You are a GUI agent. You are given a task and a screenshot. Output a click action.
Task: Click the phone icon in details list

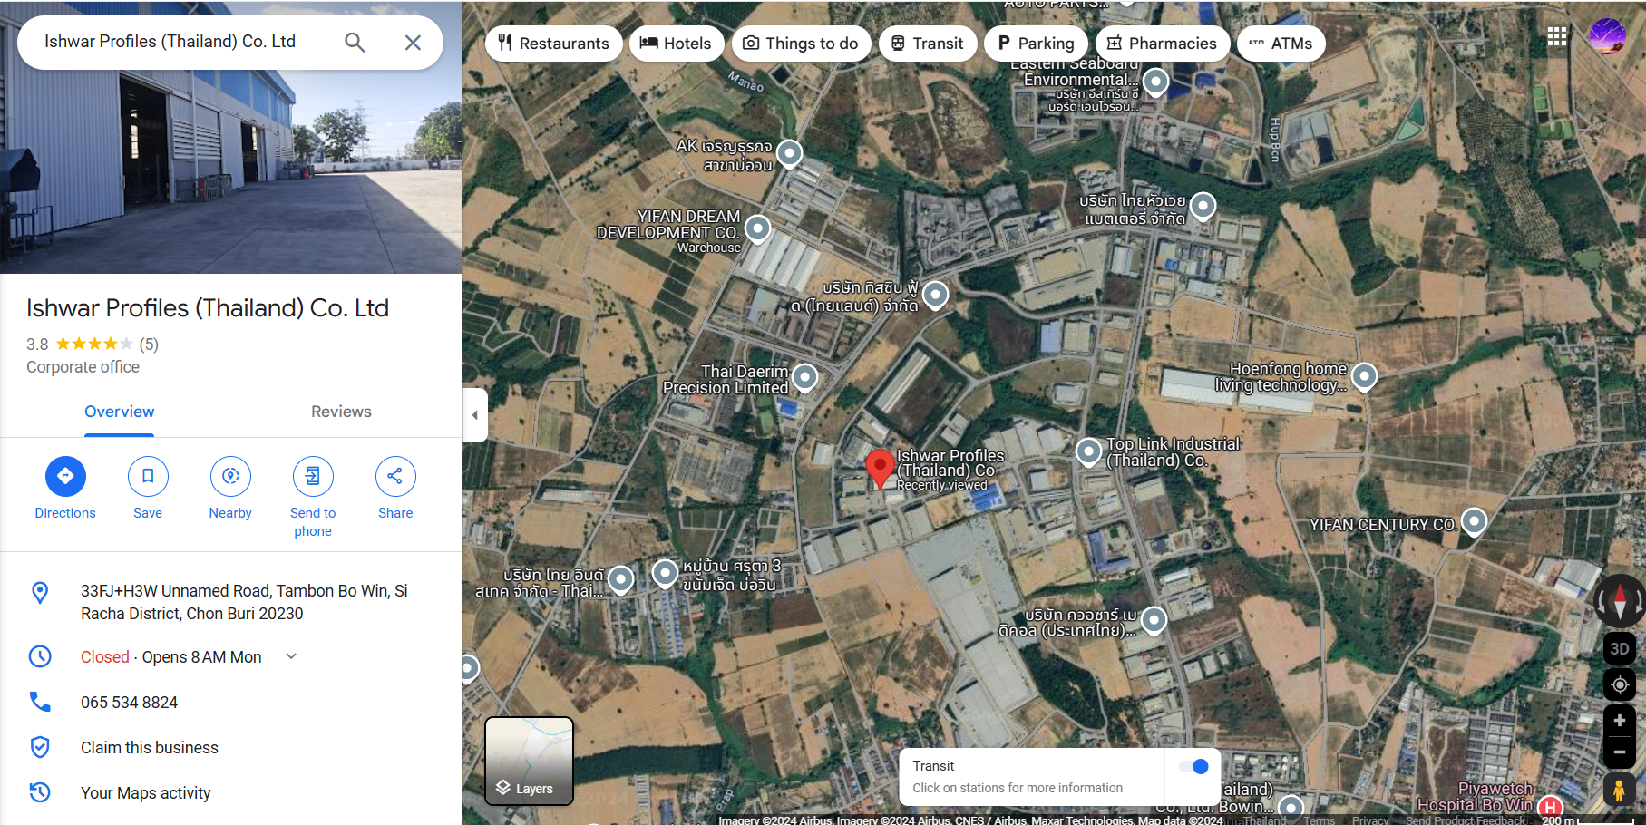tap(40, 702)
